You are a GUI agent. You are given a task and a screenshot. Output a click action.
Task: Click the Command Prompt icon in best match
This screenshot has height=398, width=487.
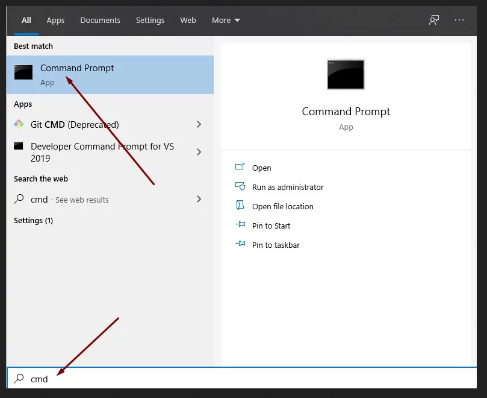click(x=23, y=72)
